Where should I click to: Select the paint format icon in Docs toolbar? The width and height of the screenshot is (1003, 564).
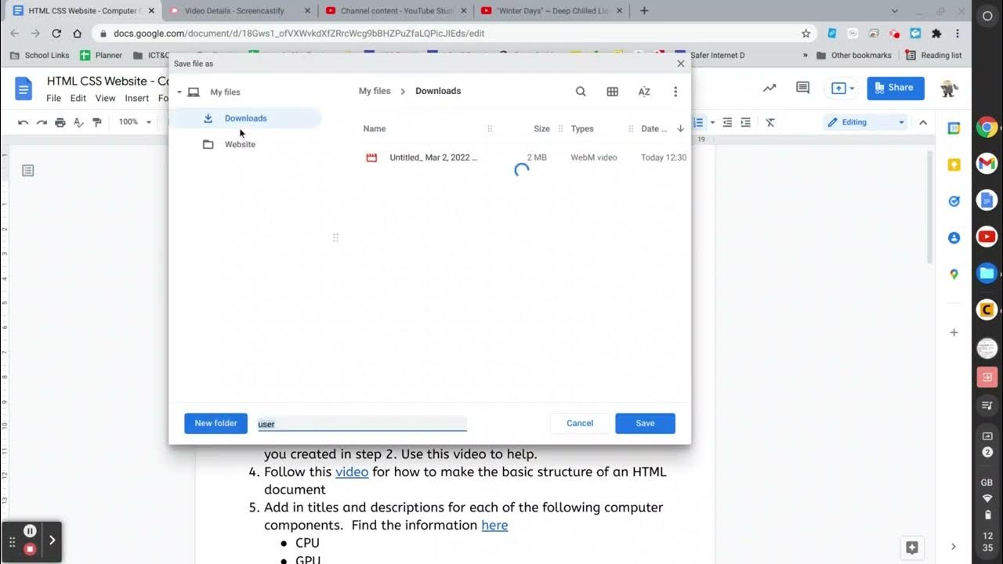pyautogui.click(x=97, y=122)
